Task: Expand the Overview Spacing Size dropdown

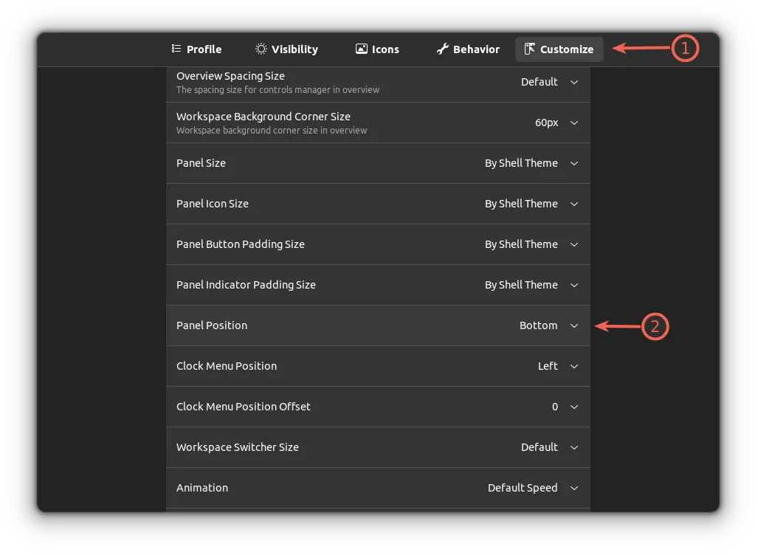Action: [550, 82]
